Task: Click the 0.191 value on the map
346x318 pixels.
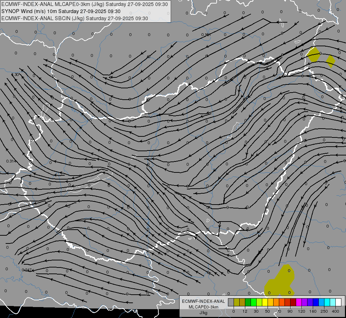Action: point(206,35)
